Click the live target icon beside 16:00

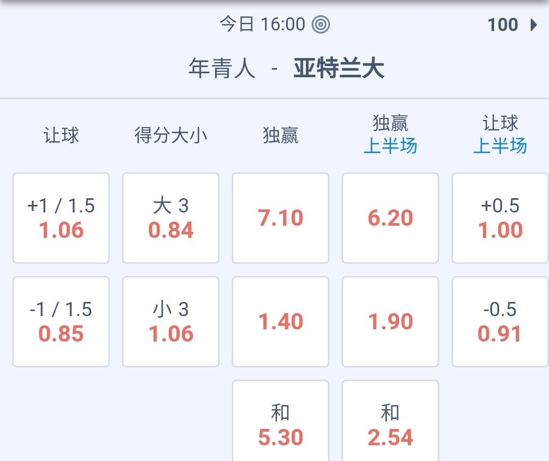[x=321, y=24]
